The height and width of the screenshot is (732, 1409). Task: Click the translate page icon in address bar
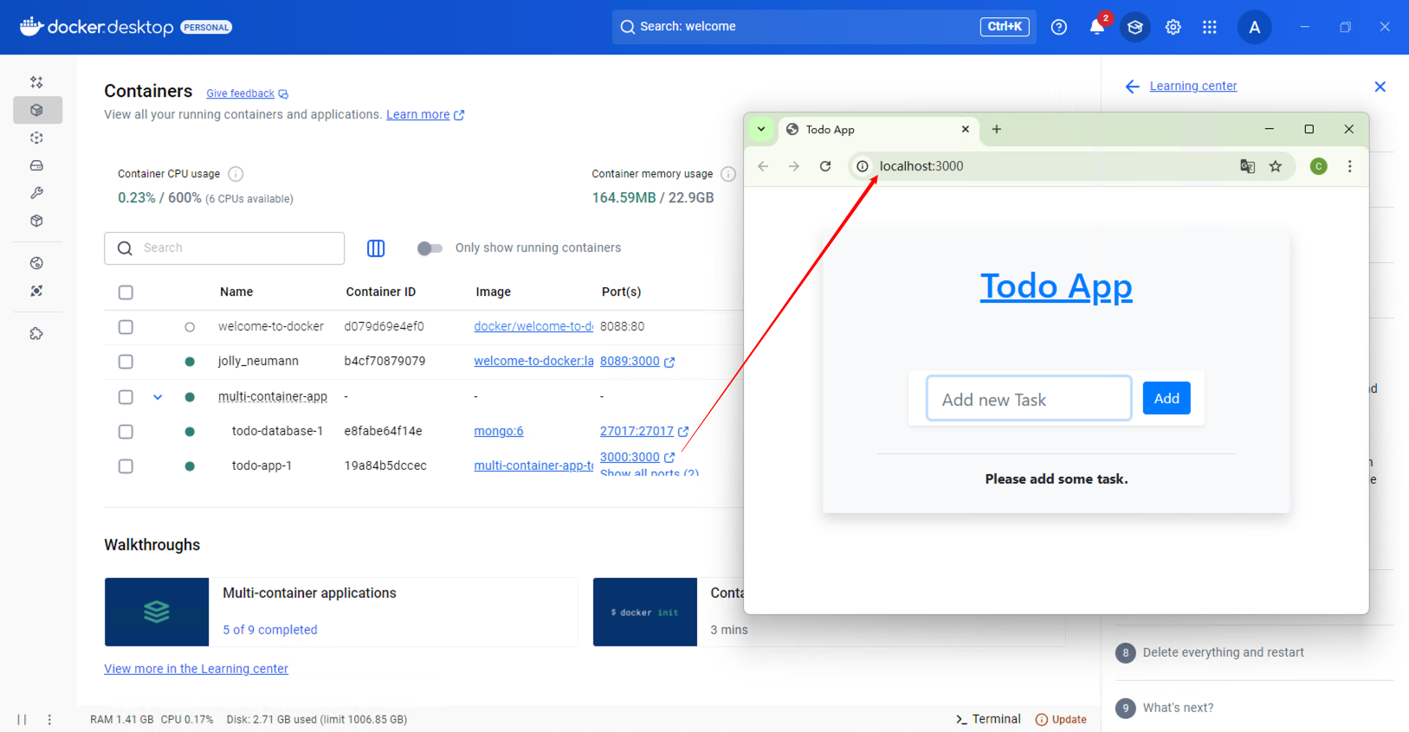pos(1247,166)
